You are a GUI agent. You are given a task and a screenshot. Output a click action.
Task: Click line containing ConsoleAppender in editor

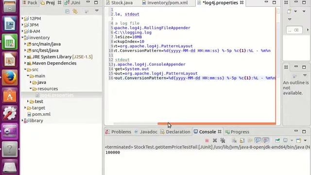pos(150,64)
